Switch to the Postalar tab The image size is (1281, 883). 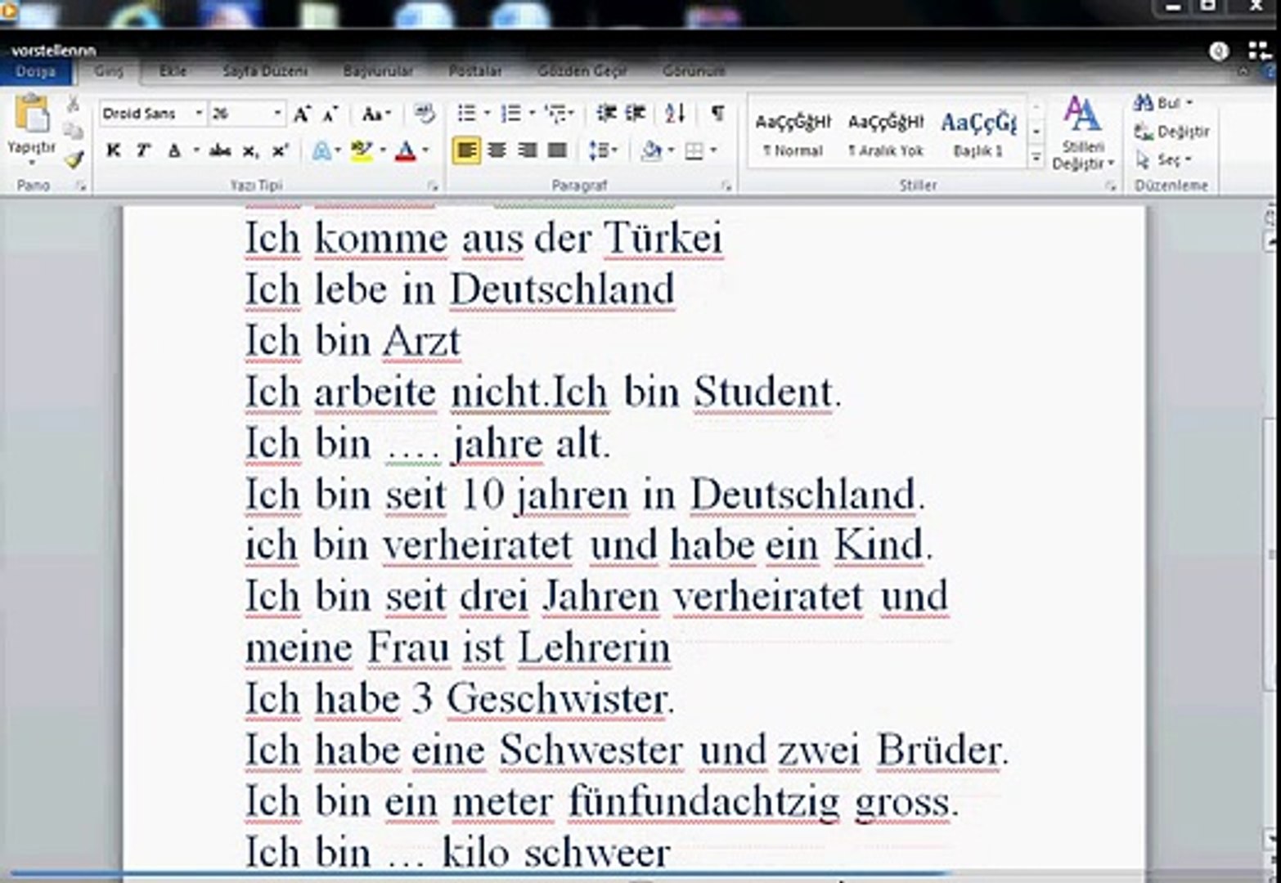tap(475, 72)
